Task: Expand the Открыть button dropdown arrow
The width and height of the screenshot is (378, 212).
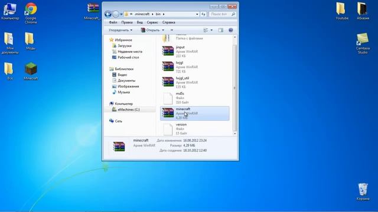Action: pos(163,30)
